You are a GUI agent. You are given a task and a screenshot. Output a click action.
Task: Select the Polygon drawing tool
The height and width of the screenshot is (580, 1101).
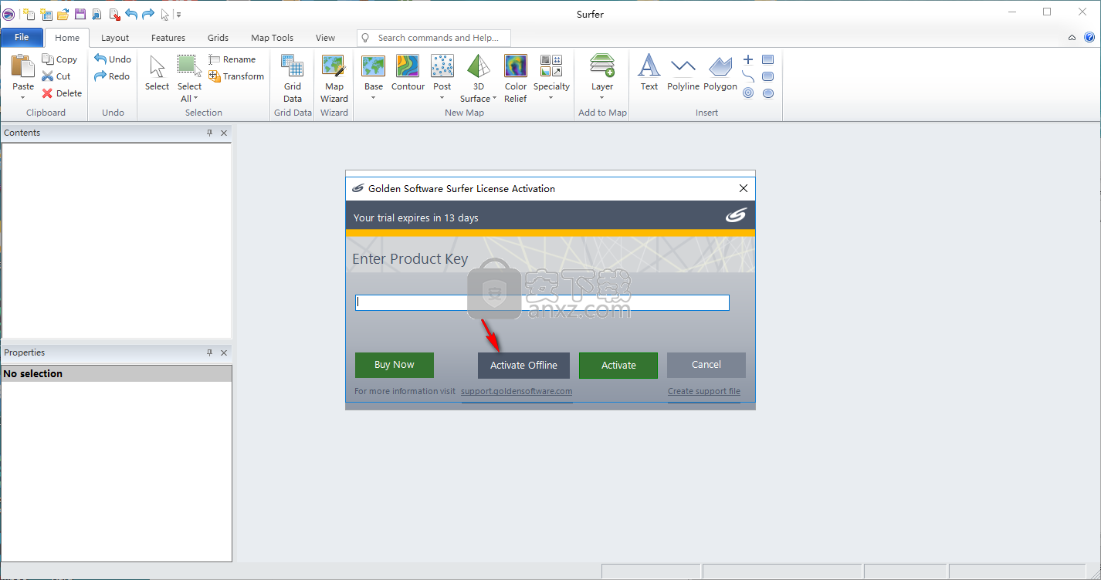720,73
